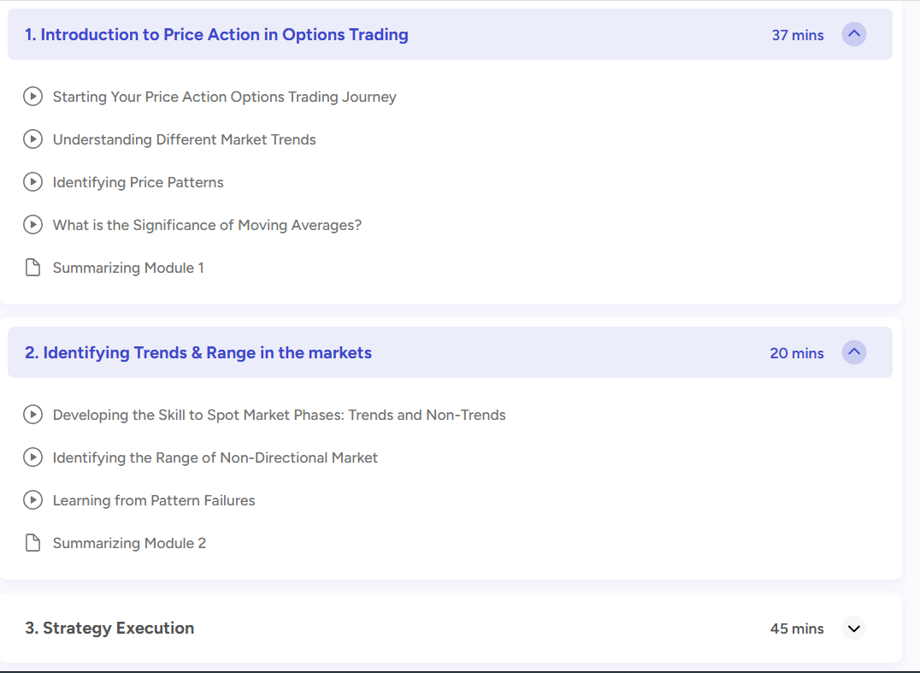Click play icon beside Developing the Skill lesson
The height and width of the screenshot is (673, 920).
tap(32, 415)
